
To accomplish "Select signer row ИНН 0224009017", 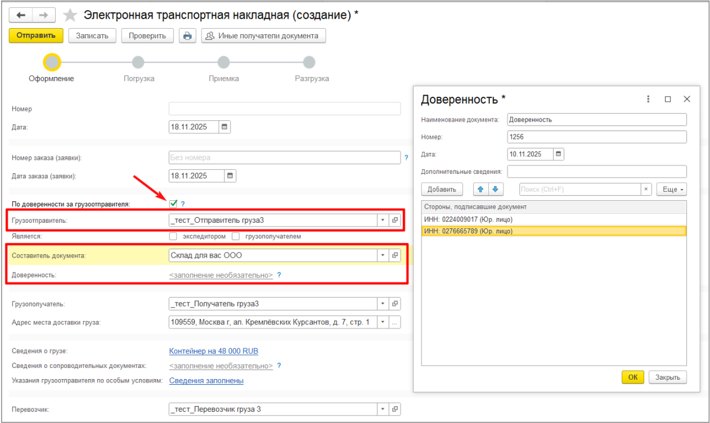I will [x=467, y=219].
